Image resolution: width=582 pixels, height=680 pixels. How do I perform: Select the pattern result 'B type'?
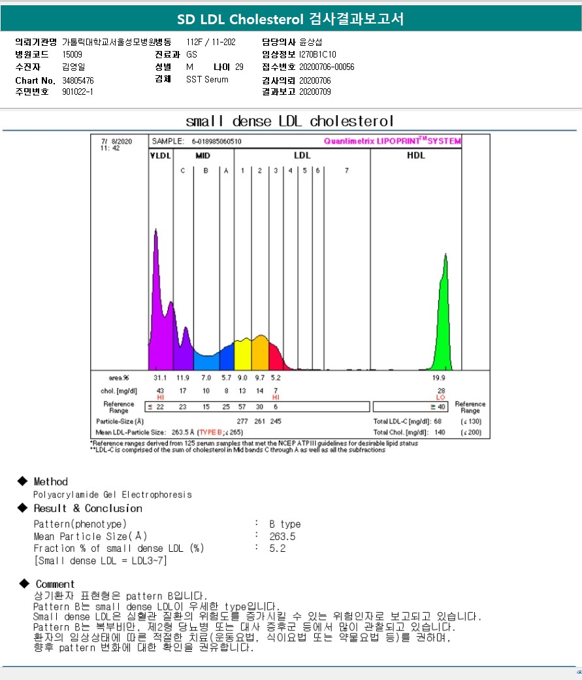[x=285, y=524]
